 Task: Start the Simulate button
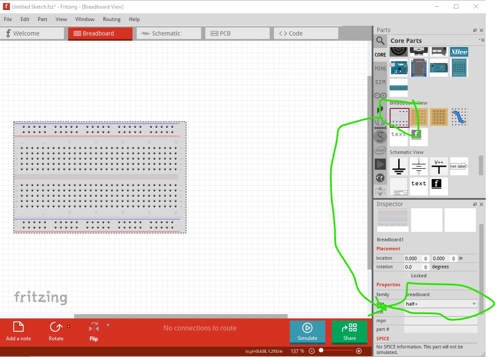(x=307, y=332)
